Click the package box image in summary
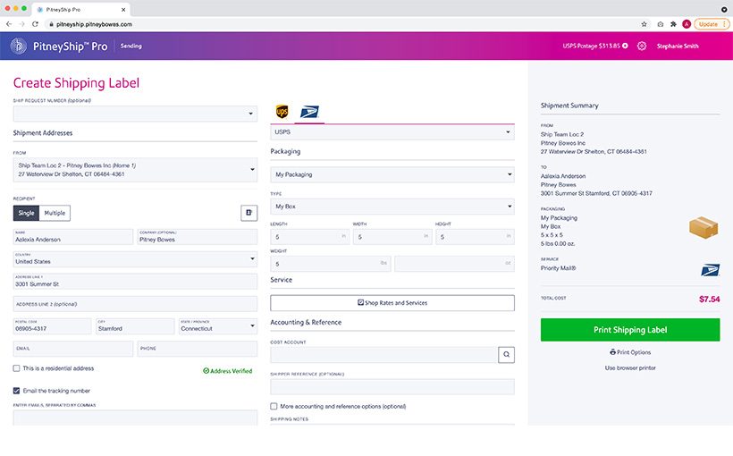 pos(704,228)
